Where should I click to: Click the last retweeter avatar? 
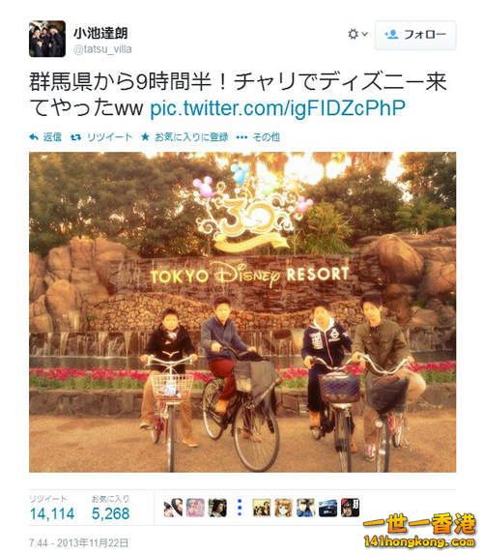[350, 508]
